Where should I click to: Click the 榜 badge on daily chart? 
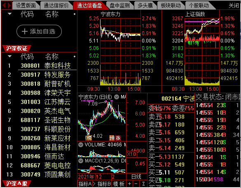click(89, 138)
